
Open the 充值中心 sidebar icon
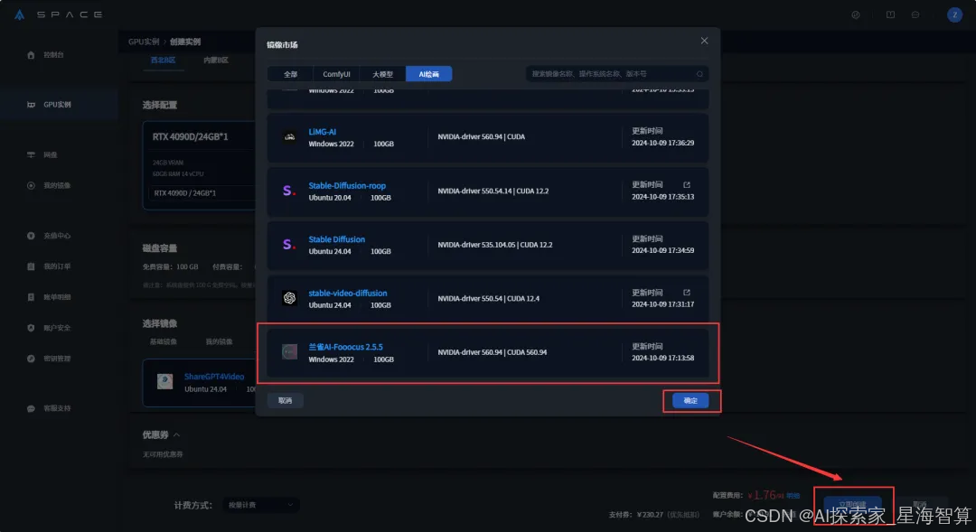click(x=31, y=236)
